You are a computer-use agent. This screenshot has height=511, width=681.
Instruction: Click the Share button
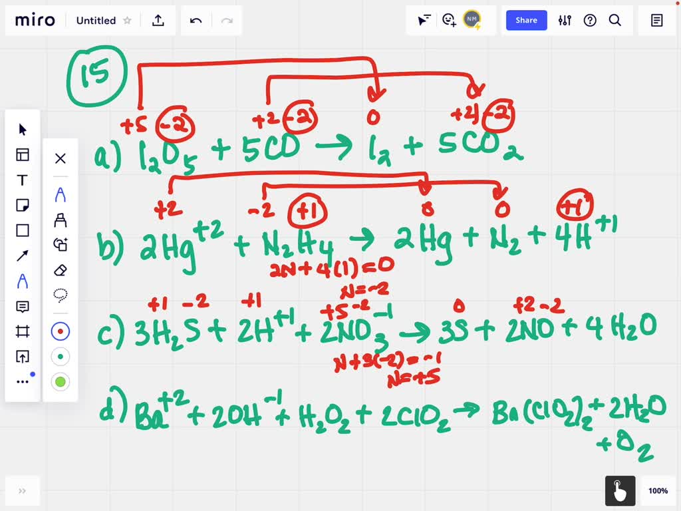[x=526, y=20]
